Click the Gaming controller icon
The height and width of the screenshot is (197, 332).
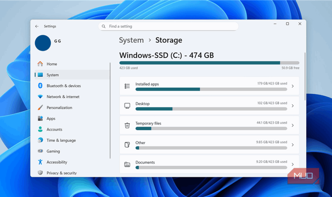(40, 151)
